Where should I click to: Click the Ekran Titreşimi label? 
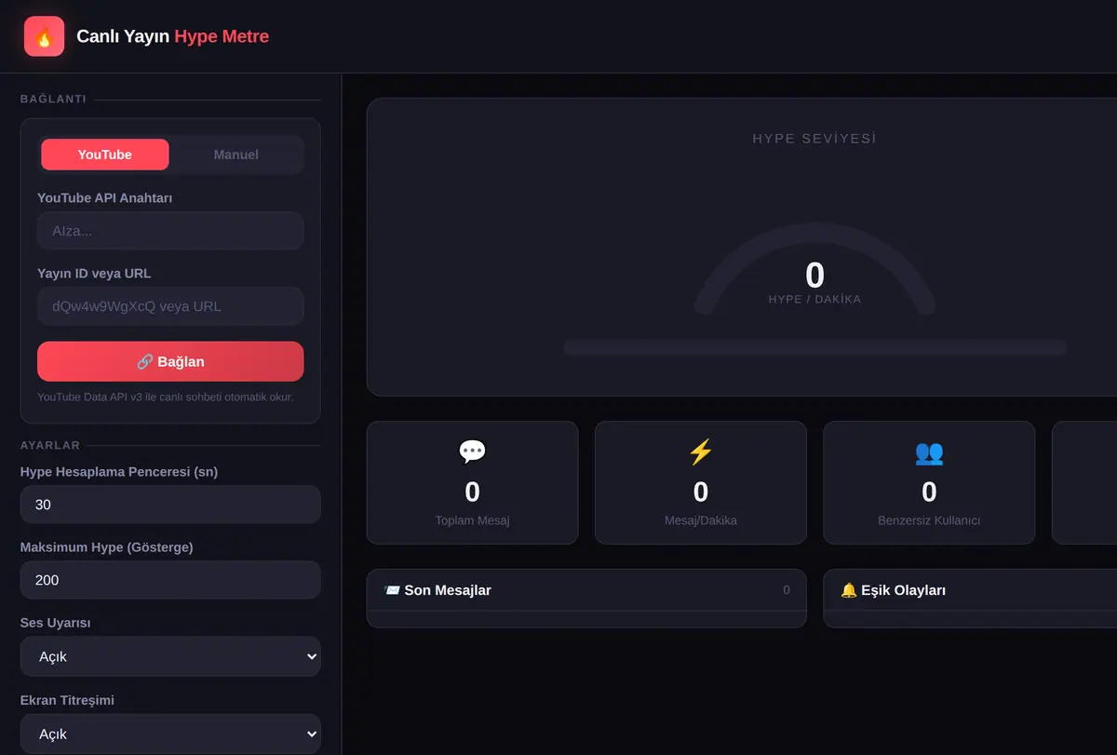(67, 699)
